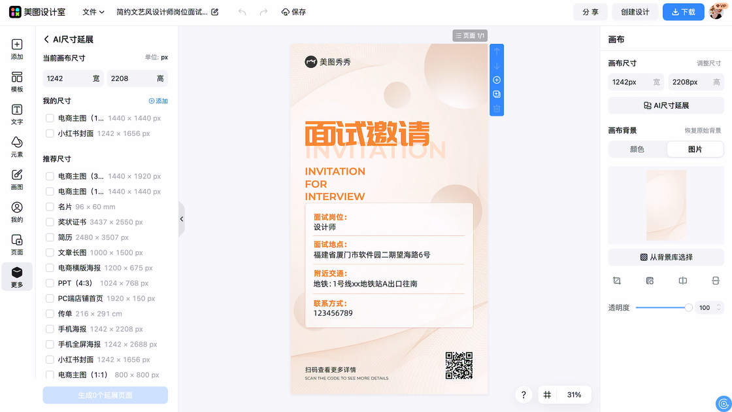The width and height of the screenshot is (732, 412).
Task: Click the 下载 download button
Action: (x=683, y=12)
